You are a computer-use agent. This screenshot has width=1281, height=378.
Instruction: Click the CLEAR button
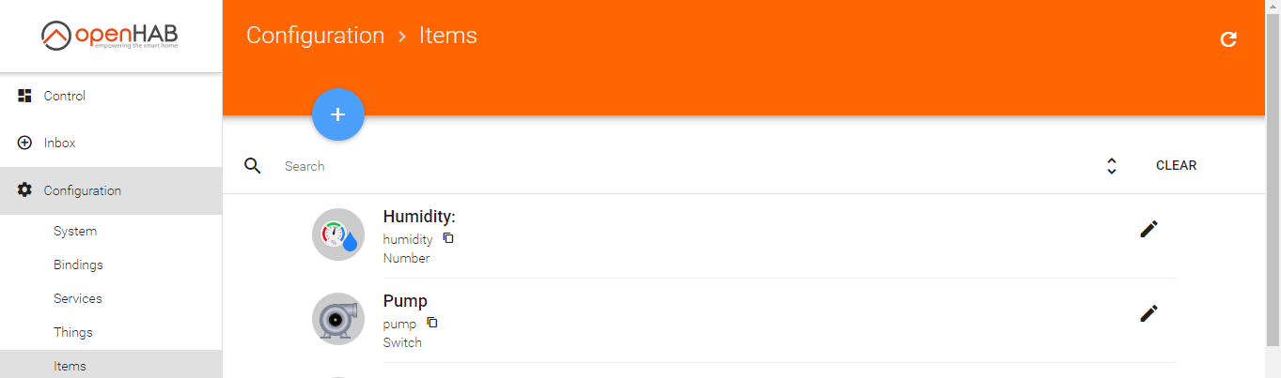click(1176, 166)
